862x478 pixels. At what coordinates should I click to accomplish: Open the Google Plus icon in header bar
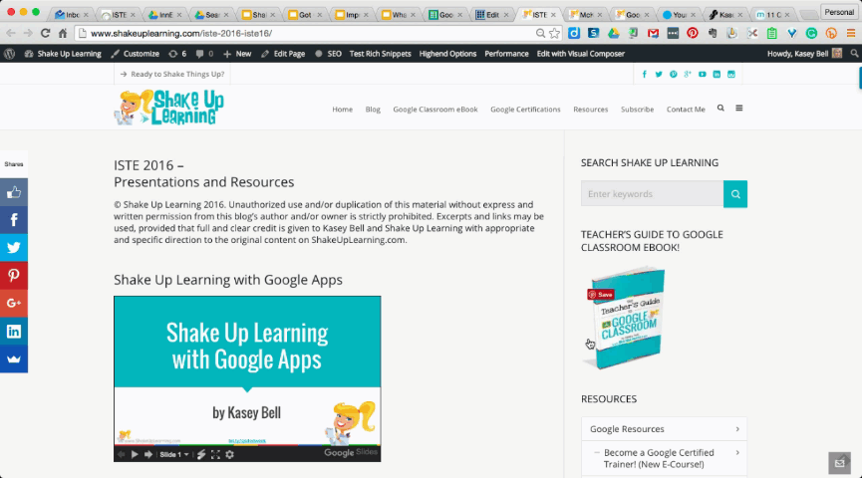(x=688, y=74)
